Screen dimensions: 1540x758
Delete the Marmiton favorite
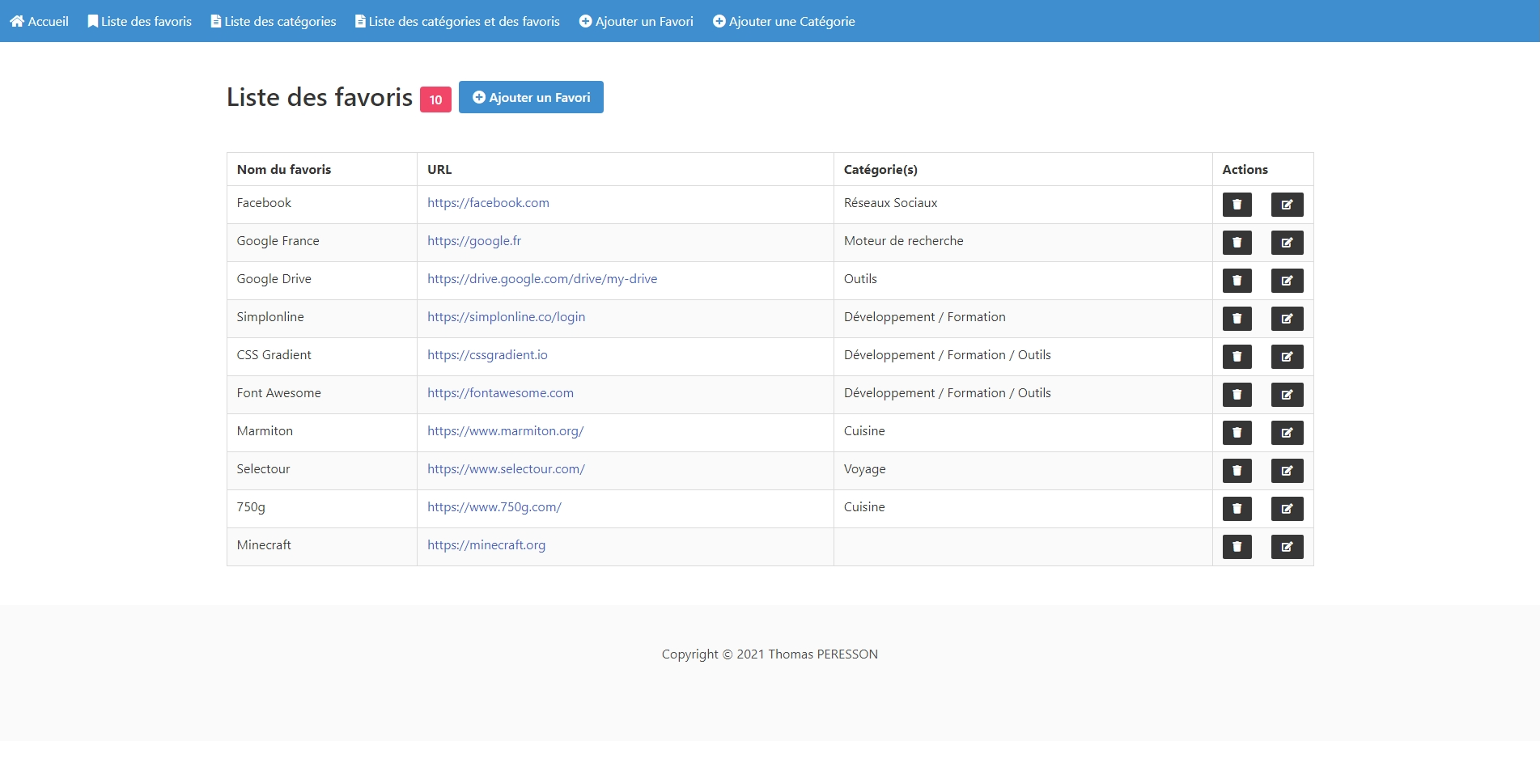pyautogui.click(x=1237, y=433)
